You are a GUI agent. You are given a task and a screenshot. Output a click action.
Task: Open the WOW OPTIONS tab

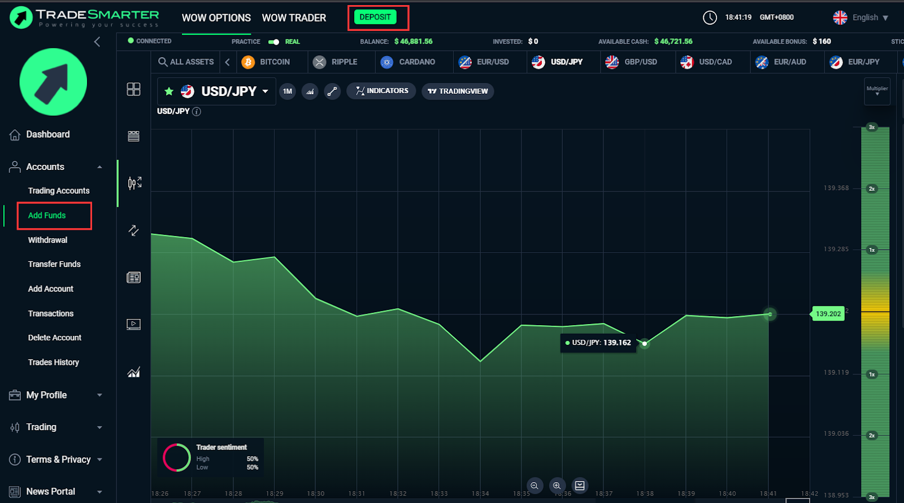point(216,18)
